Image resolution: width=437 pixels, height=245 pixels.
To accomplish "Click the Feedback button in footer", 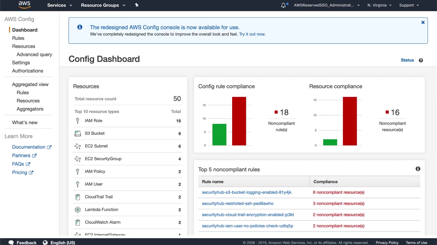I will click(x=23, y=242).
